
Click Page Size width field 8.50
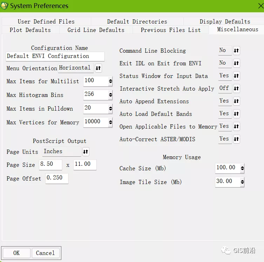(51, 165)
